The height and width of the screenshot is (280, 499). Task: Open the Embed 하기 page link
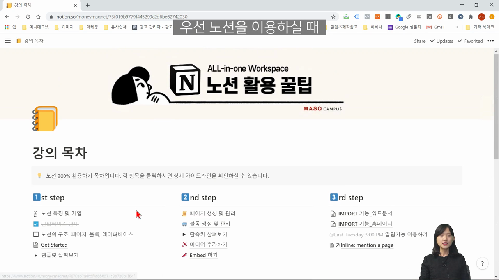[x=203, y=255]
